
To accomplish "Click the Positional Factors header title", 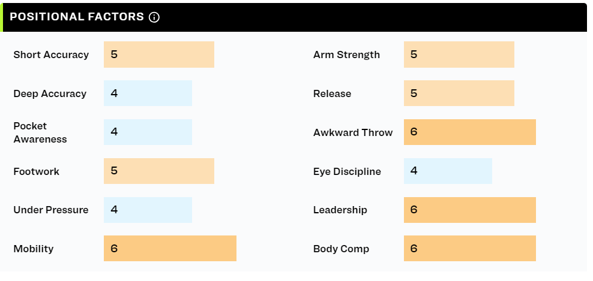I will tap(77, 17).
